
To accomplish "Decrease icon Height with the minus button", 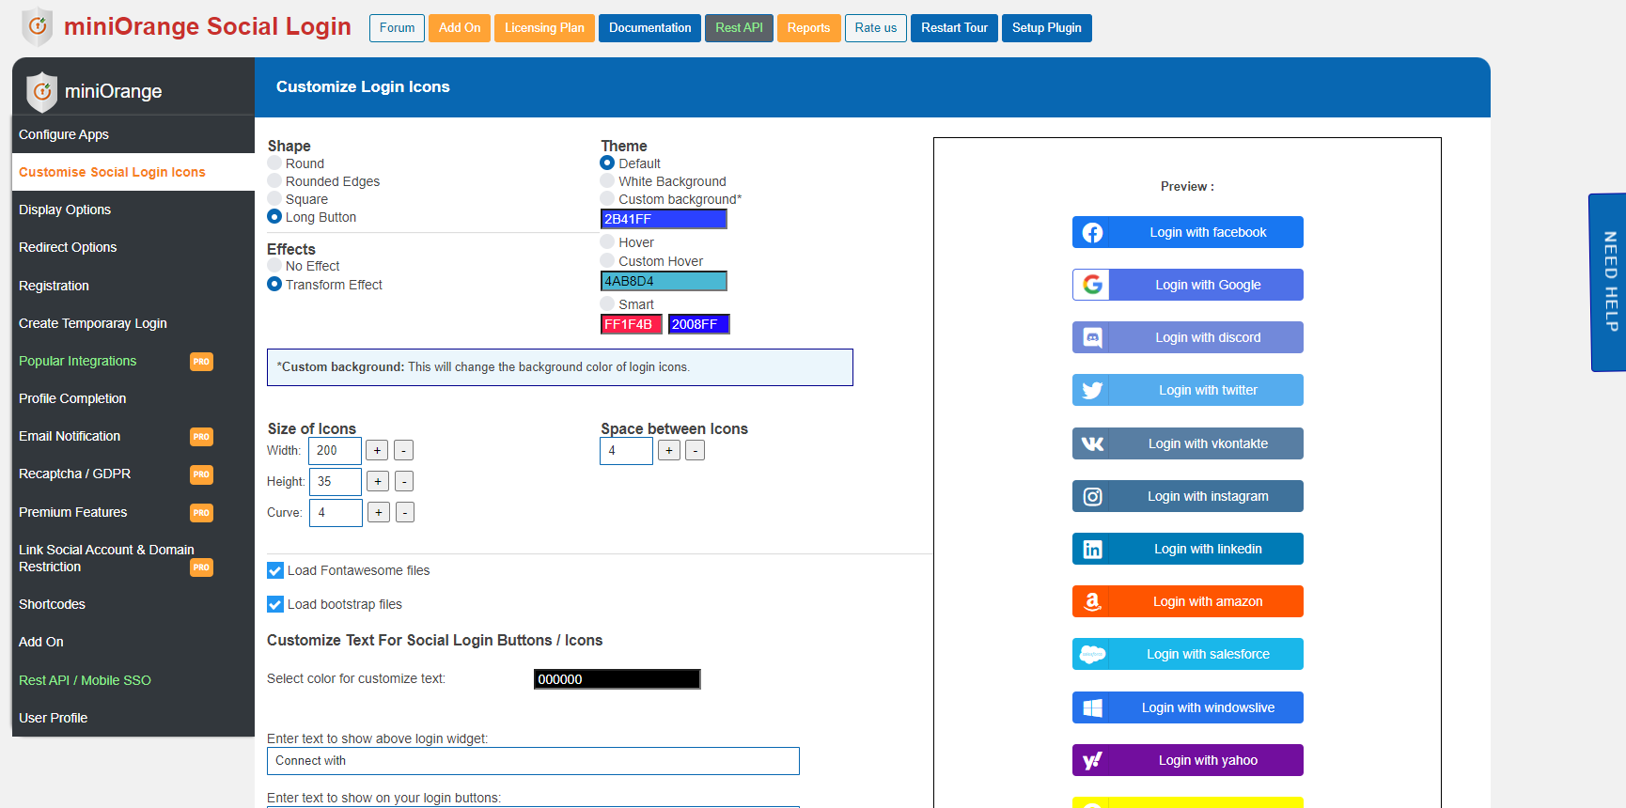I will click(405, 482).
